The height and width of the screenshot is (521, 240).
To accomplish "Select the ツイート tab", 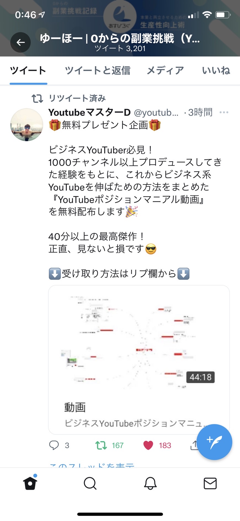I will pos(28,71).
